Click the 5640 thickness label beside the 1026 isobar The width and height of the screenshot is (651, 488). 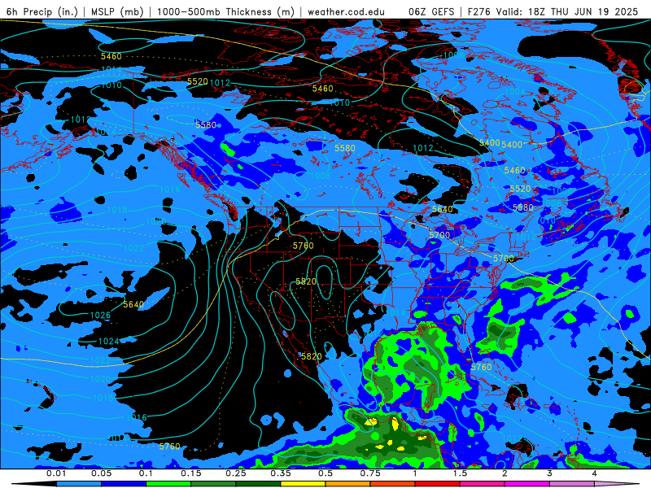pyautogui.click(x=133, y=304)
